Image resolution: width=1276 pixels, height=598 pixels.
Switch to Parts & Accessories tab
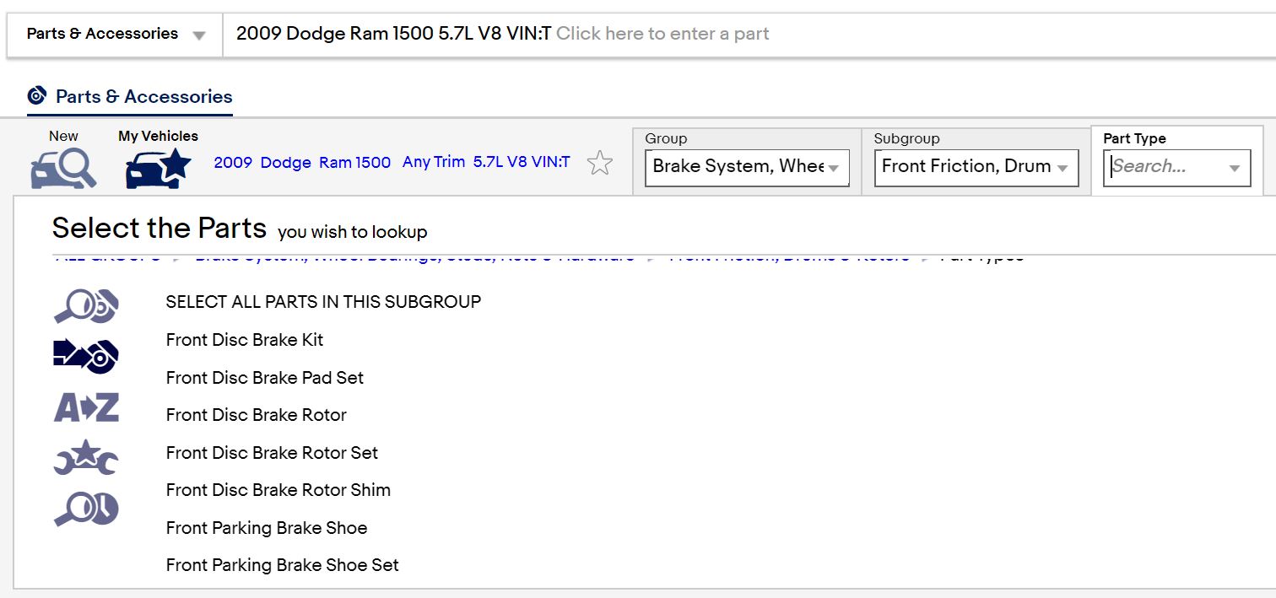[143, 96]
